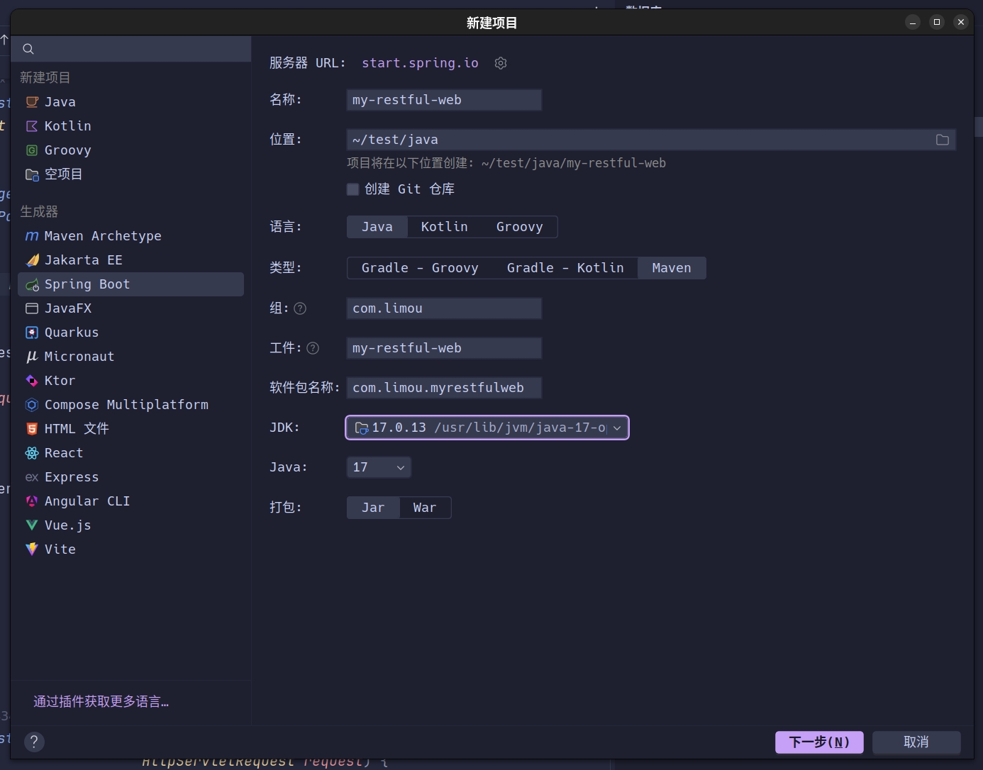Open 通过插件获取更多语言 link
The height and width of the screenshot is (770, 983).
pos(101,702)
